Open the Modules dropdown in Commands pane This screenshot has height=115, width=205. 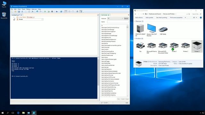pyautogui.click(x=115, y=19)
